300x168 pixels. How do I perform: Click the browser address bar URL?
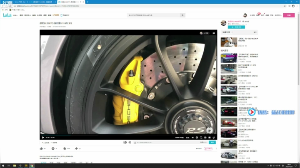pos(48,6)
